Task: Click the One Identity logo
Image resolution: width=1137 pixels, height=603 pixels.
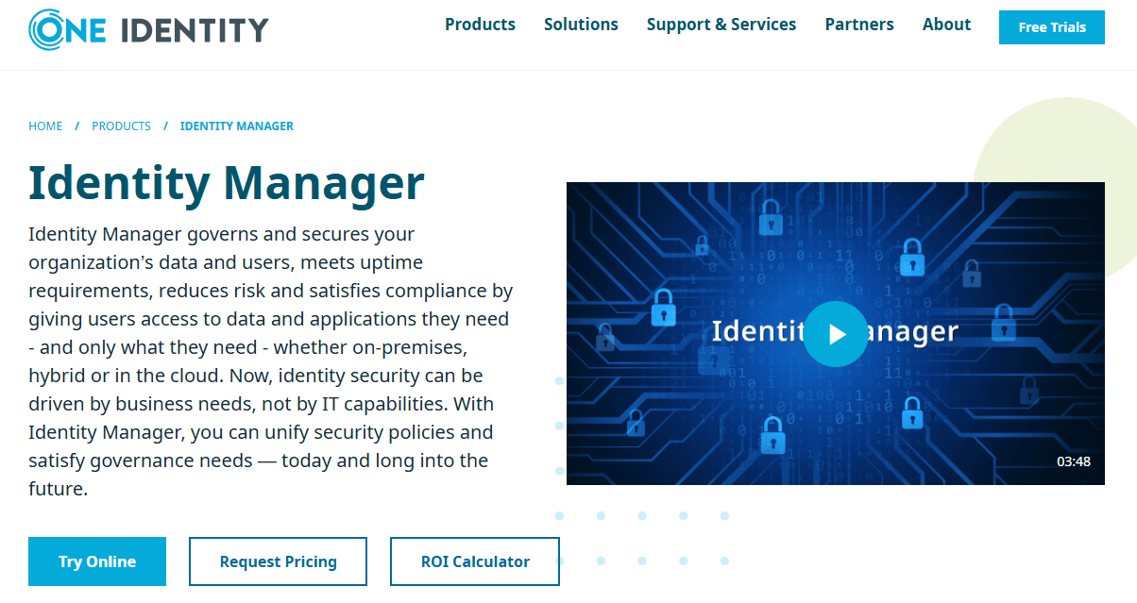Action: [148, 29]
